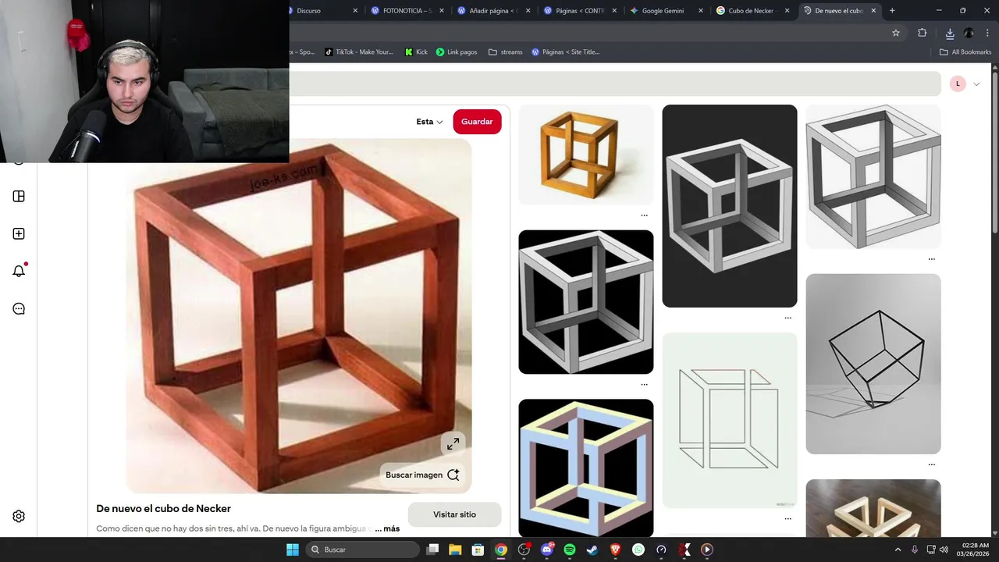This screenshot has width=999, height=562.
Task: Click the microphone icon in system tray
Action: [915, 550]
